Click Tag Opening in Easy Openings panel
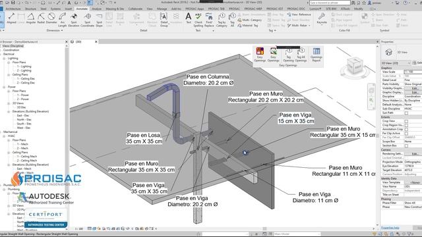 [x=288, y=55]
